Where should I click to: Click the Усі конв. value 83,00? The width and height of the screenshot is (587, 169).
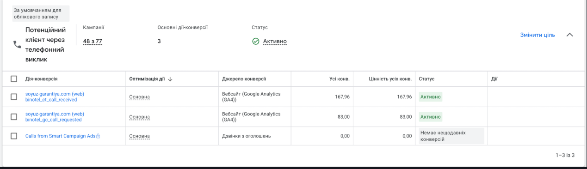coord(344,117)
